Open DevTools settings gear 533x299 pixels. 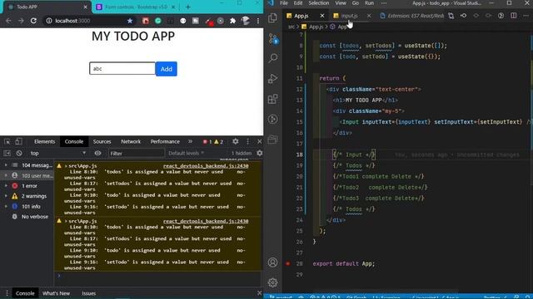[x=235, y=141]
